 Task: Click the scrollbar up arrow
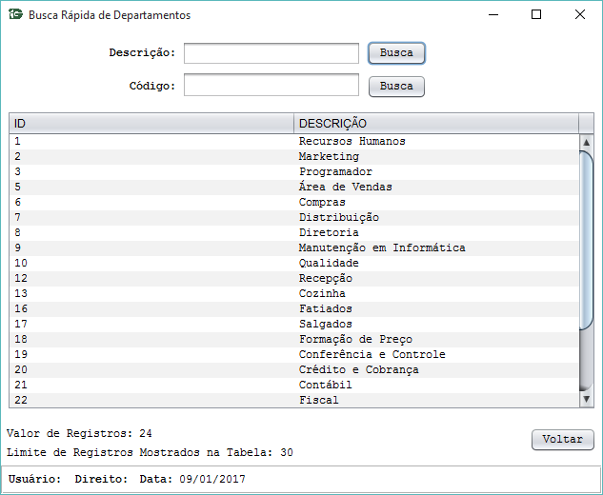[586, 142]
